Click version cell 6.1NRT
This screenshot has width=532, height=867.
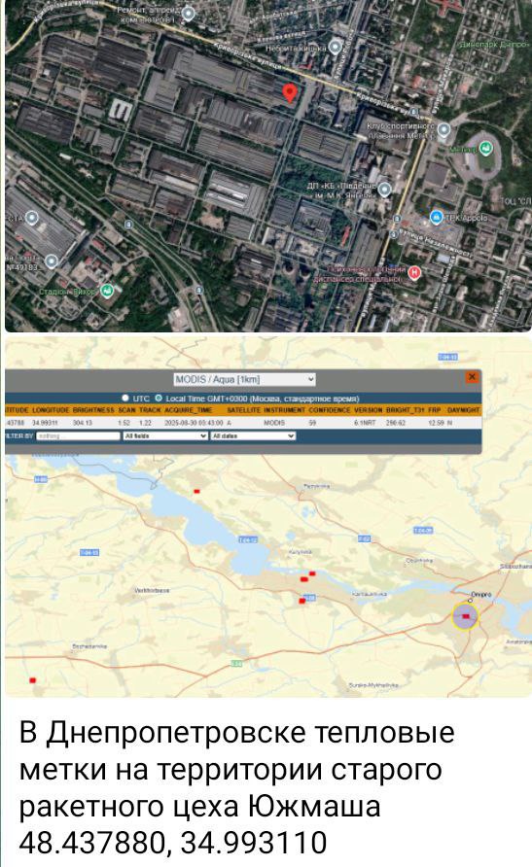click(x=365, y=423)
